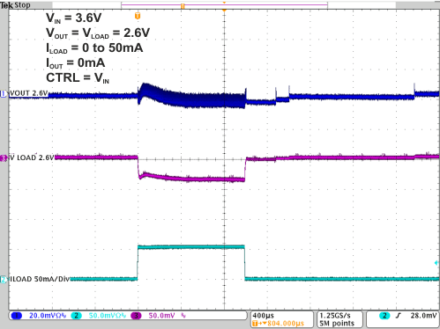Viewport: 440px width, 329px height.
Task: Click the rising edge trigger slope icon
Action: tap(399, 316)
